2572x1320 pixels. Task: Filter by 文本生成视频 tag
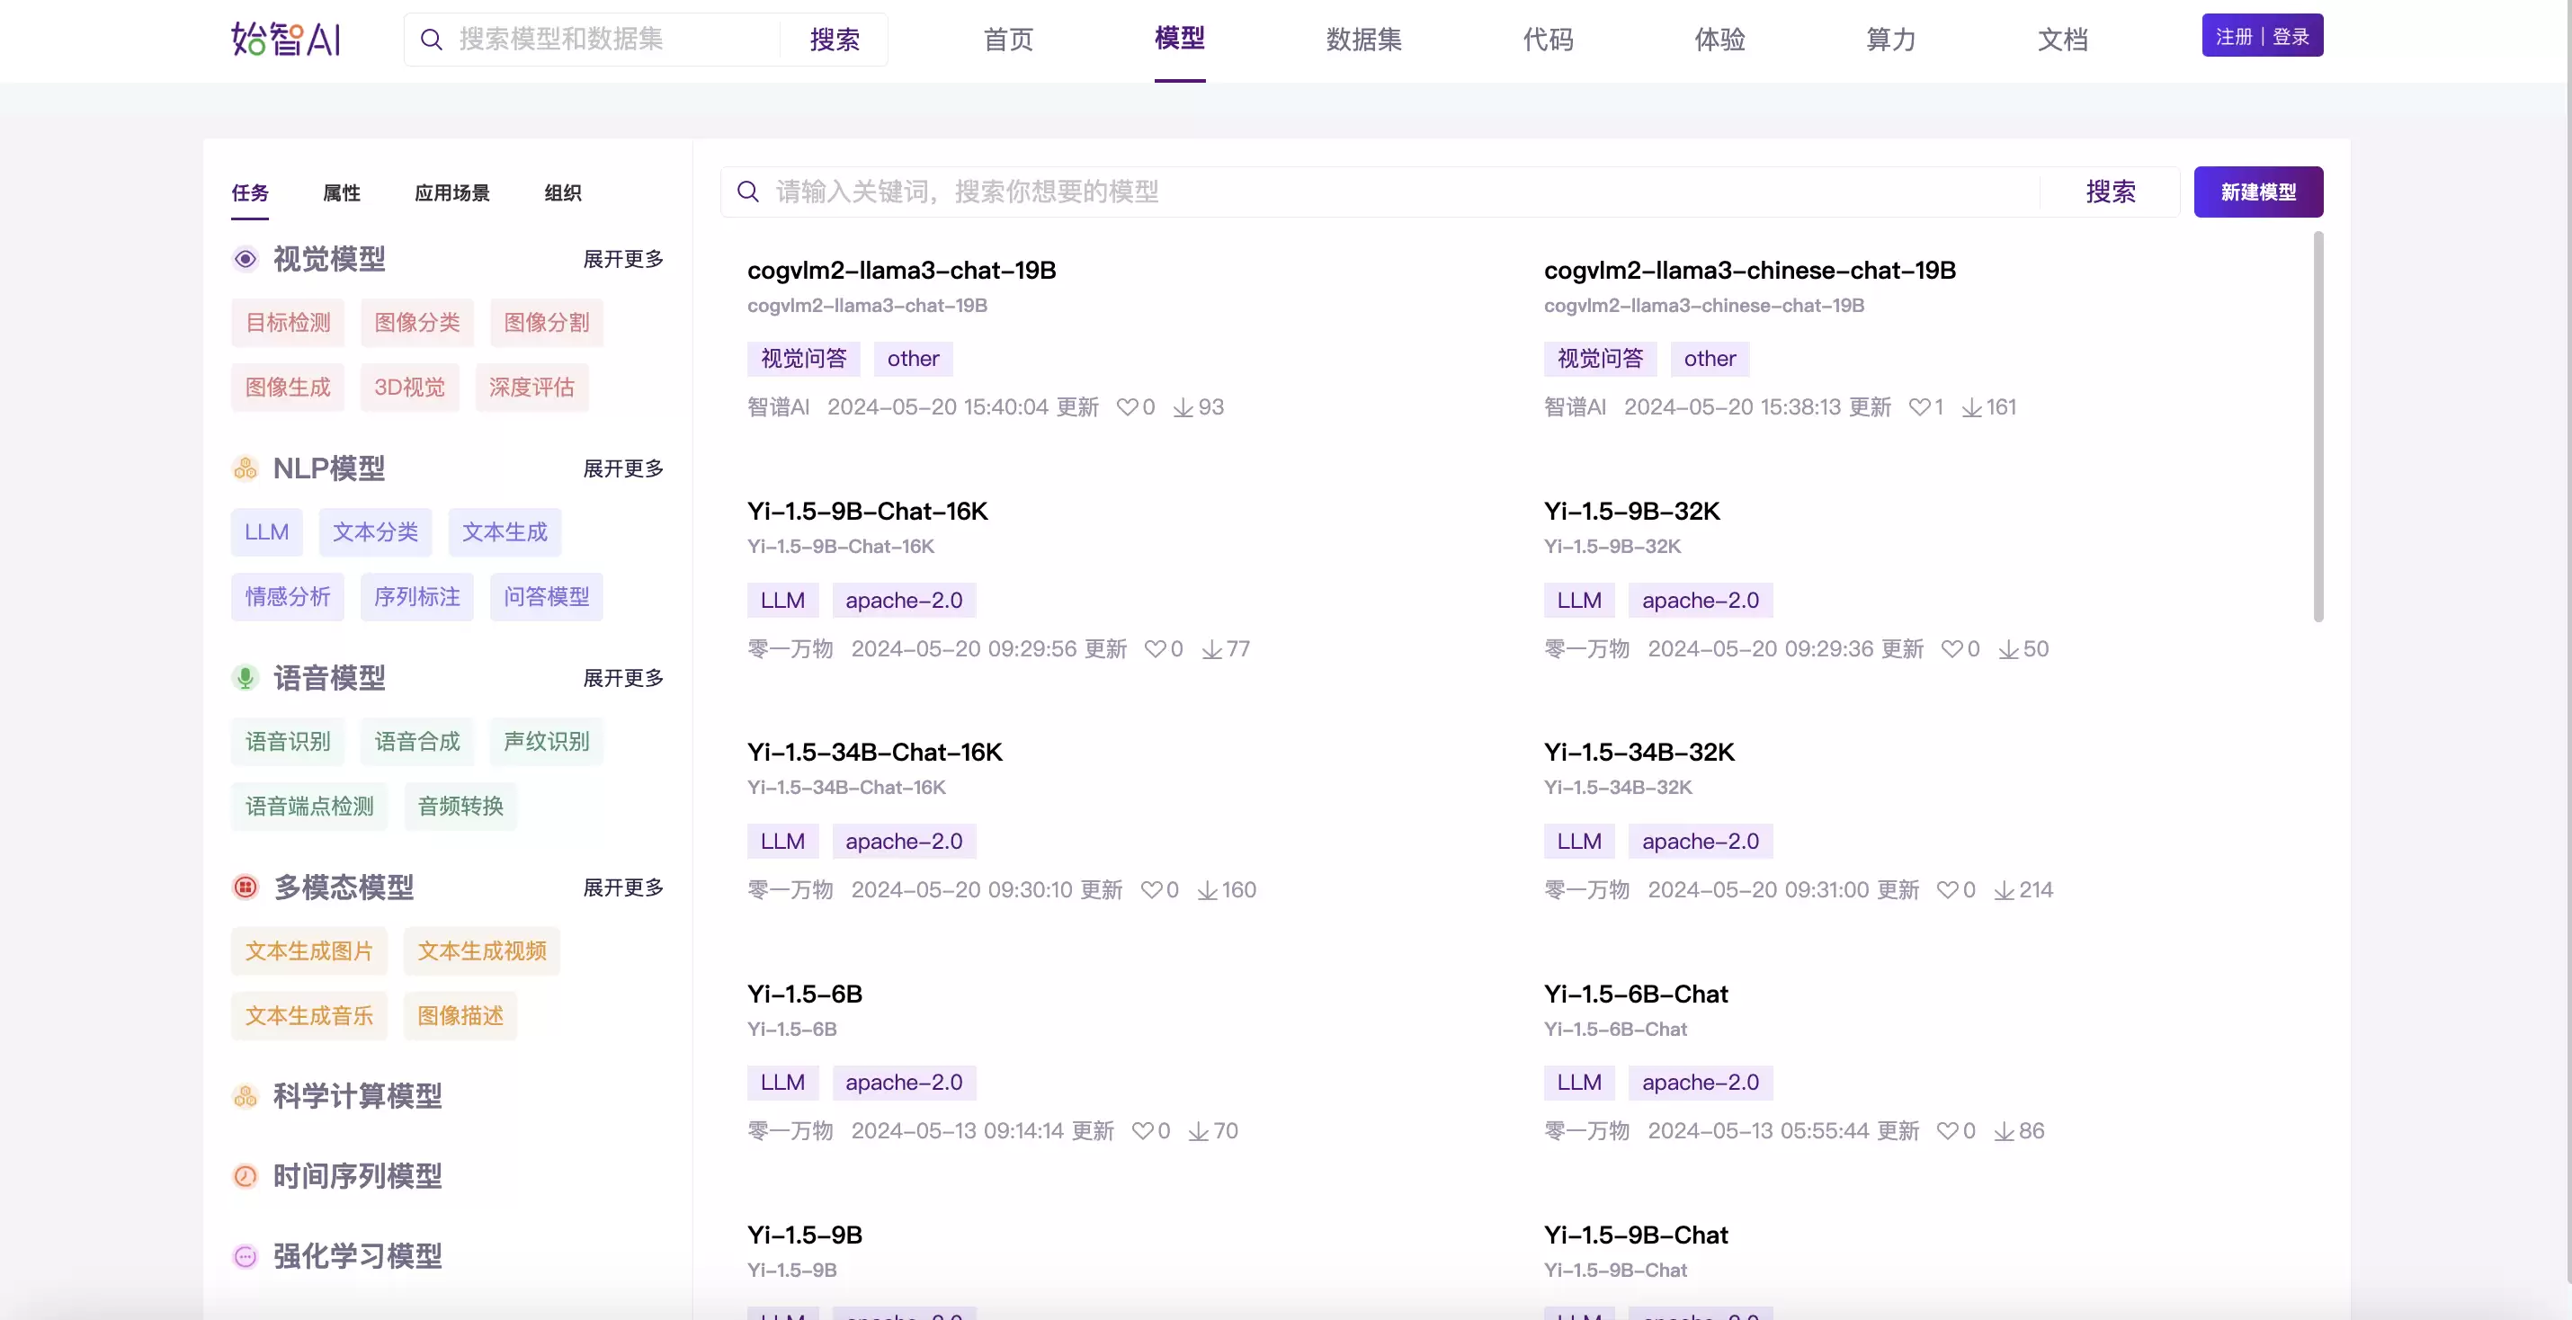click(482, 951)
